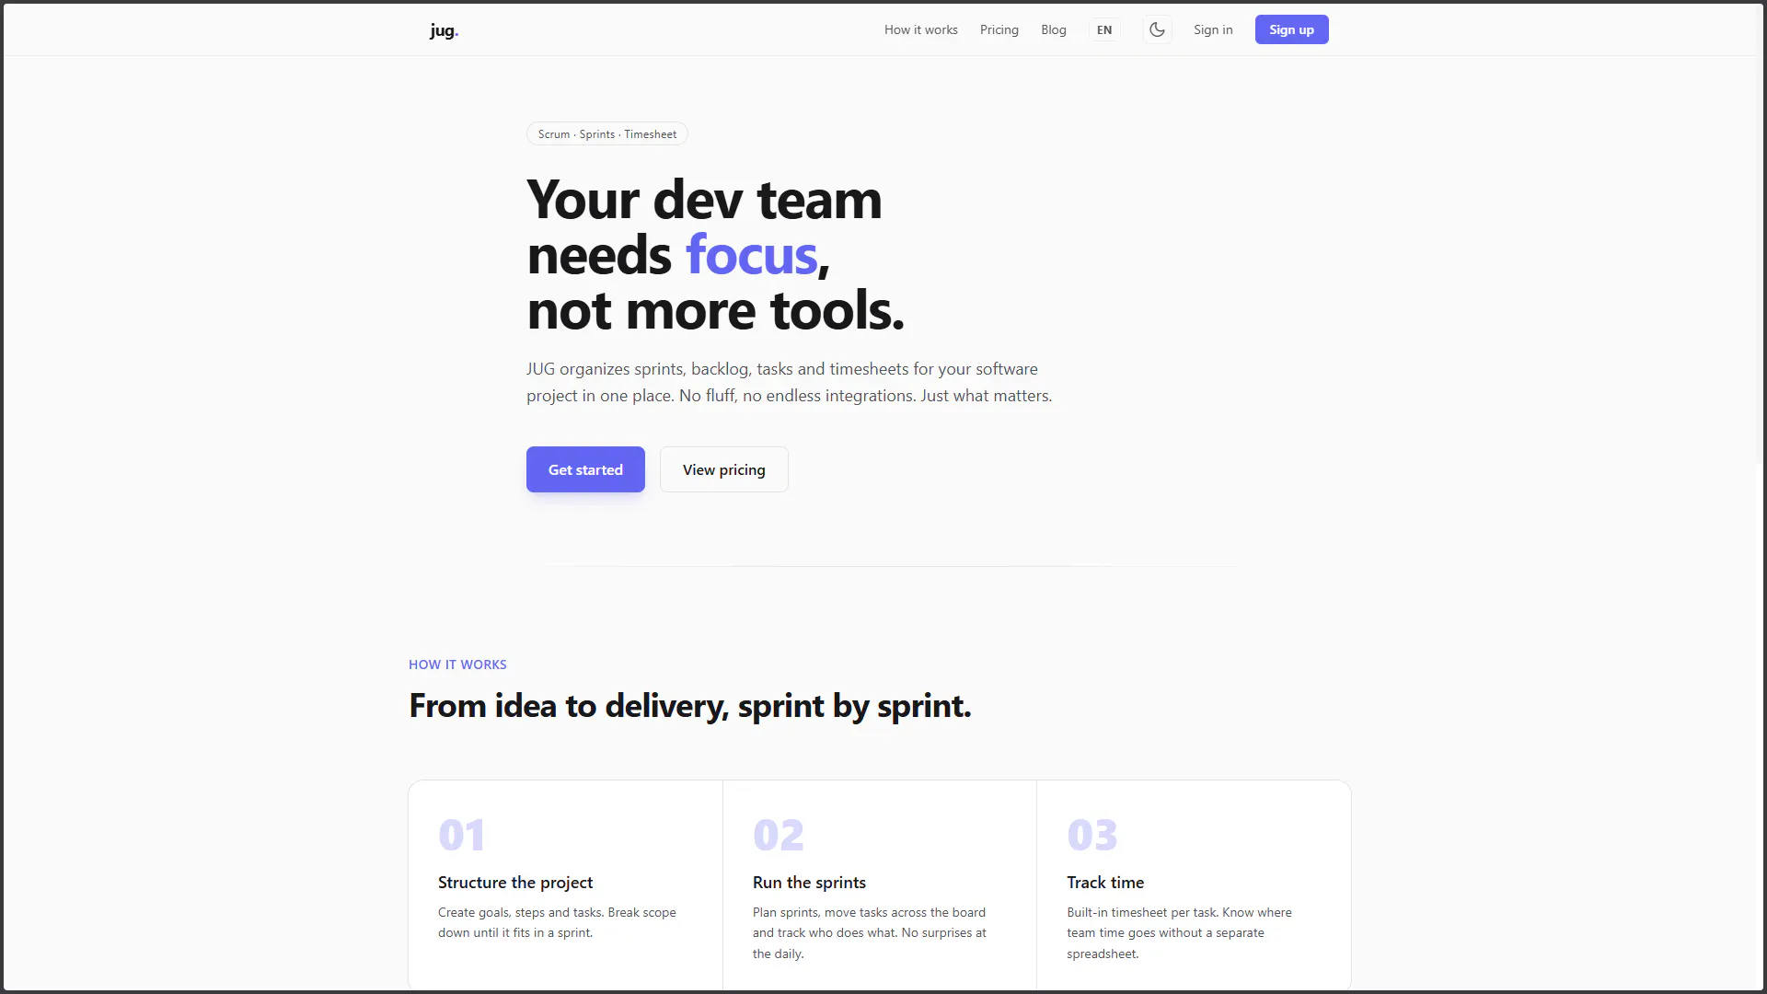Click the Create goals, steps and tasks description
Image resolution: width=1767 pixels, height=994 pixels.
click(557, 922)
